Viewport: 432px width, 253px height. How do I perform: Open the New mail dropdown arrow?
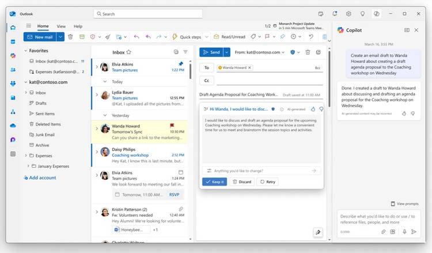click(60, 37)
